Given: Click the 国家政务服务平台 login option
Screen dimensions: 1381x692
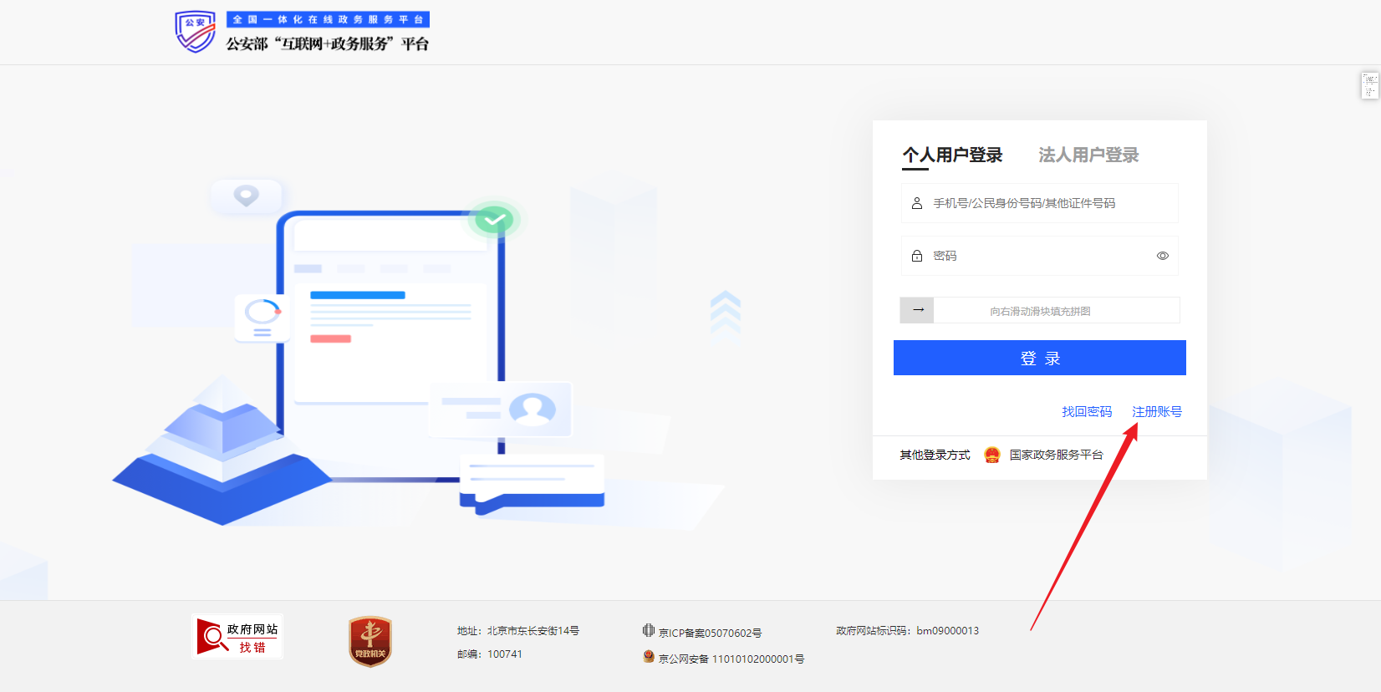Looking at the screenshot, I should click(x=1056, y=455).
